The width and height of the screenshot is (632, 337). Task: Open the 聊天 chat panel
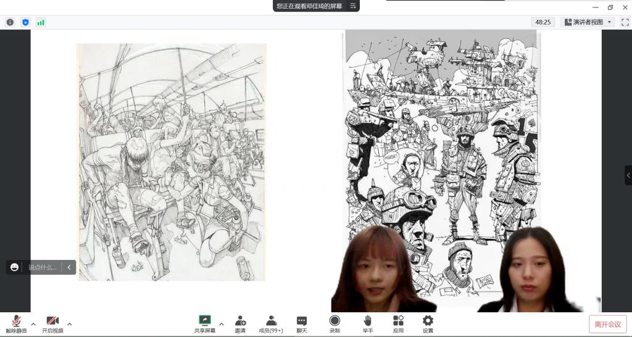301,324
